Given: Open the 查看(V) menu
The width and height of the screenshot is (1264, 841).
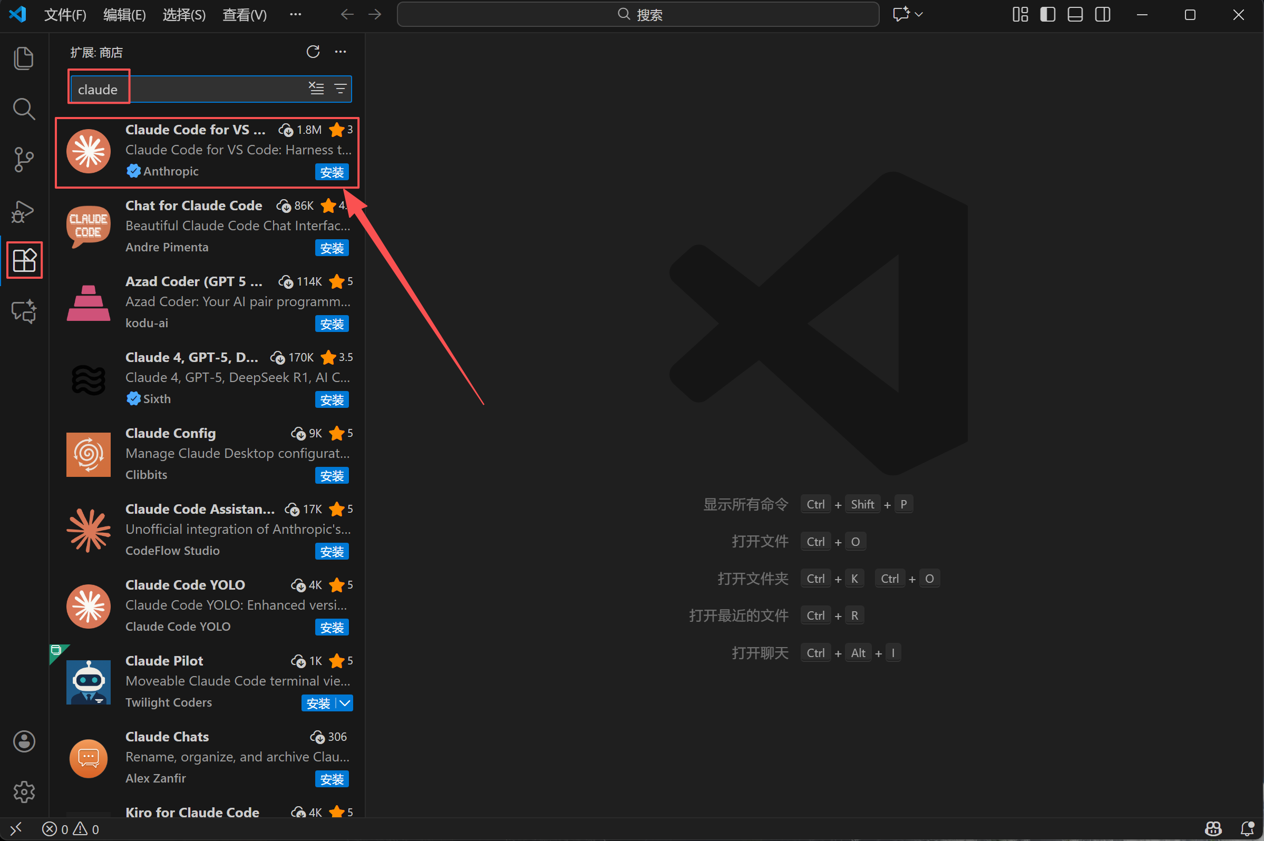Looking at the screenshot, I should click(245, 14).
